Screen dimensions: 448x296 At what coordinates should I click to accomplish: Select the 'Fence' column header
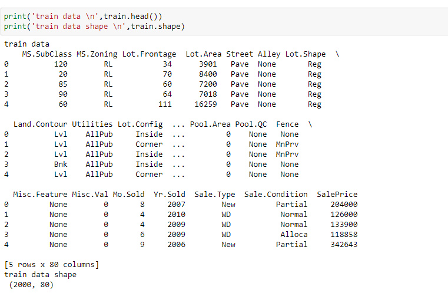pos(287,124)
